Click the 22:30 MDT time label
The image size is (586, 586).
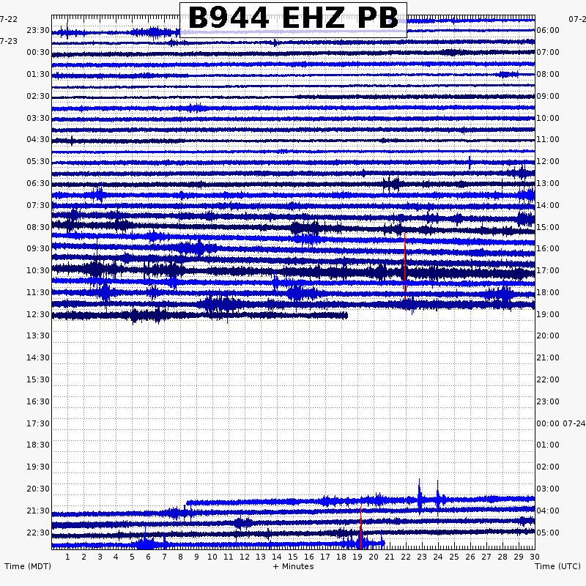pyautogui.click(x=38, y=533)
